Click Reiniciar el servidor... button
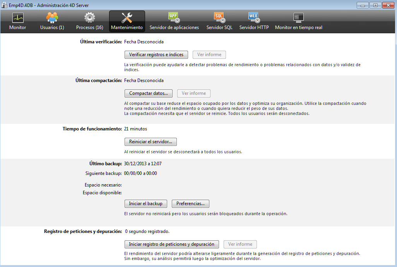This screenshot has width=397, height=267. pos(151,142)
